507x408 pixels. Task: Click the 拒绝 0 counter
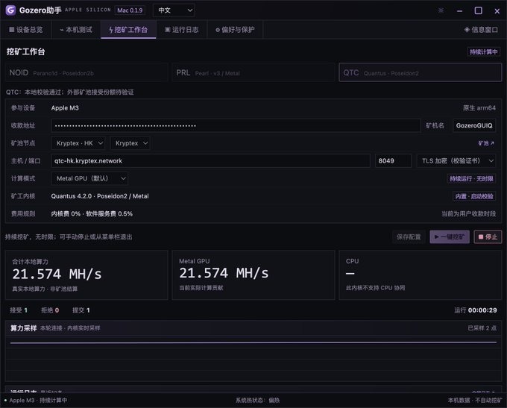50,310
